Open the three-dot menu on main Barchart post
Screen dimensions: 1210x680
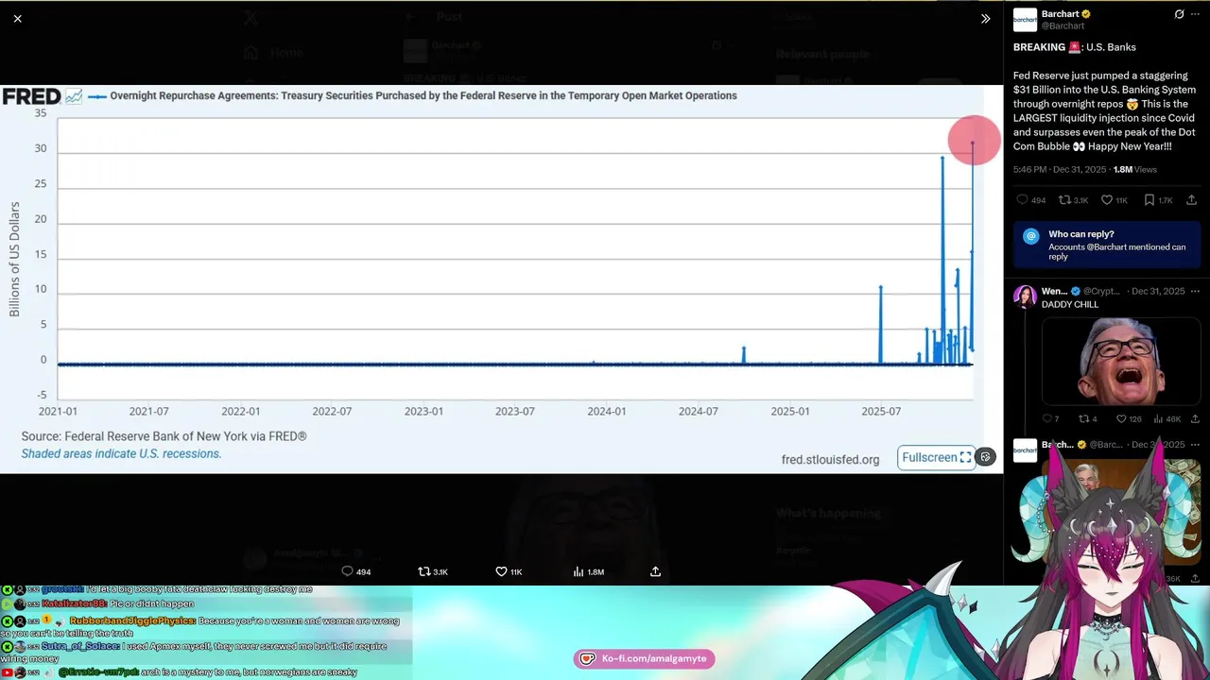tap(1197, 14)
